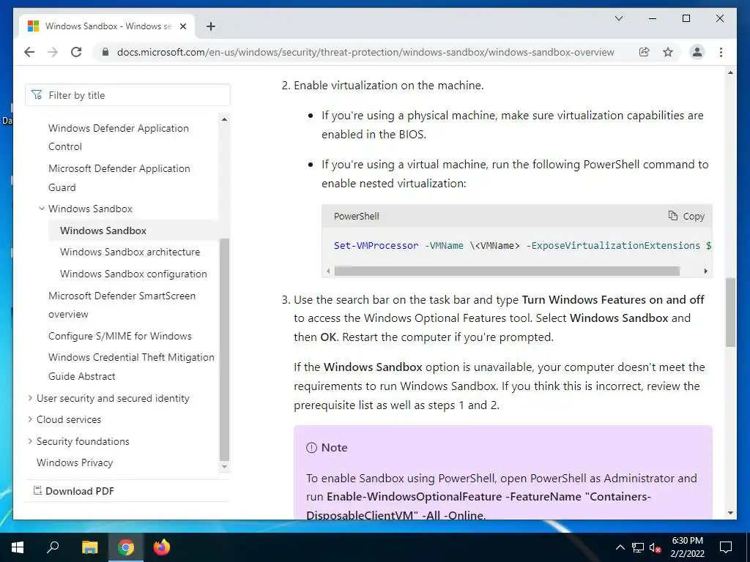
Task: Open Configure S/MIME for Windows
Action: click(x=120, y=336)
